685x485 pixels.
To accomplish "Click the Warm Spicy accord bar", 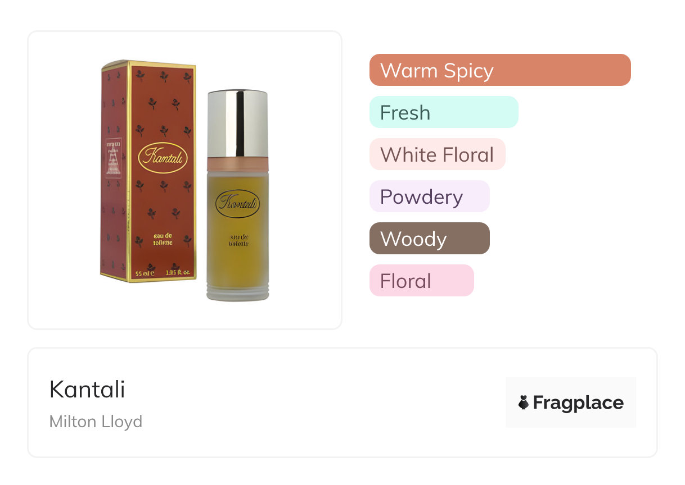I will click(x=500, y=70).
